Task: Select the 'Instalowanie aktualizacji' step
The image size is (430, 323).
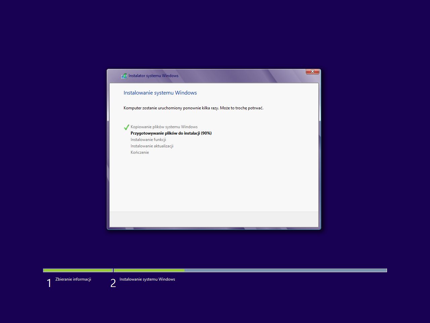Action: pos(152,146)
